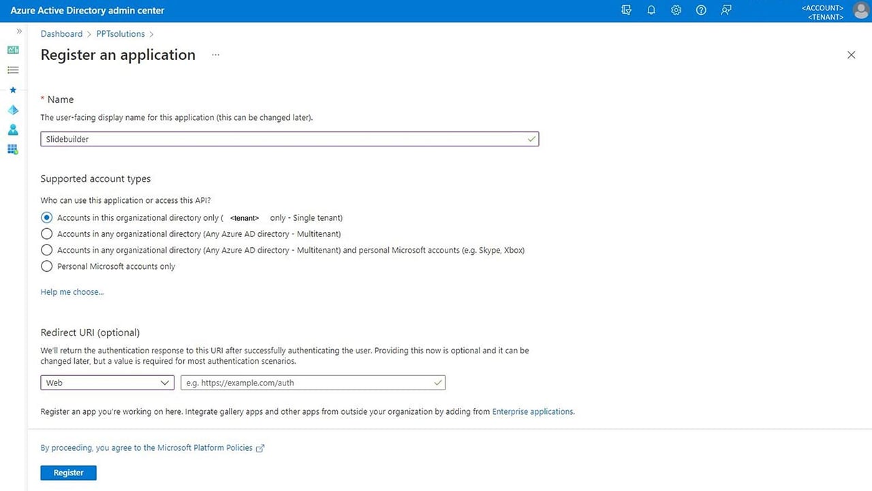Open Azure Active Directory diamond icon
Viewport: 872px width, 491px height.
[x=13, y=110]
